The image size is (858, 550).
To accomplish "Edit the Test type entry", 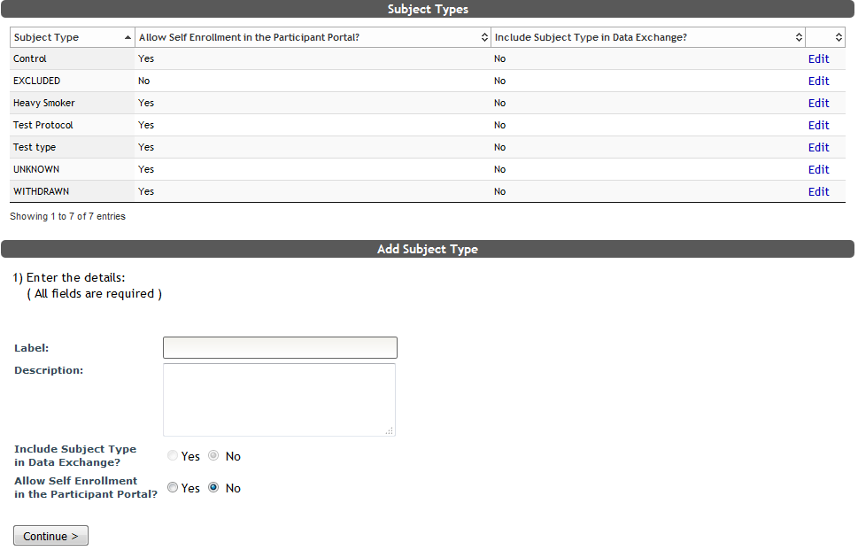I will (817, 147).
